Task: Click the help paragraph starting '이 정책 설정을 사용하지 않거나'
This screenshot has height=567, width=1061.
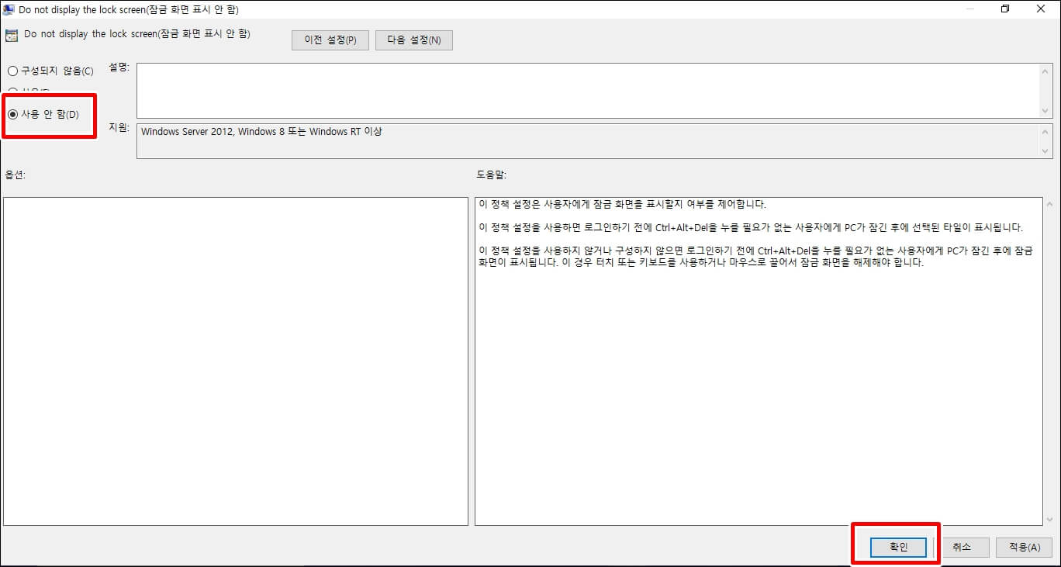Action: coord(756,257)
